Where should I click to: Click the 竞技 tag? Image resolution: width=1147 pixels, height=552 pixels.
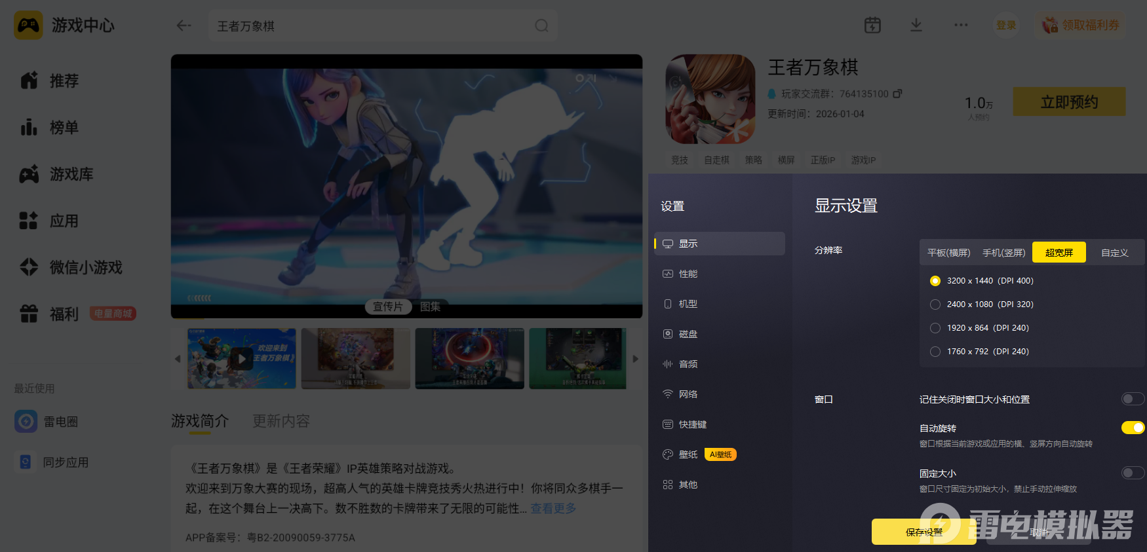point(680,160)
